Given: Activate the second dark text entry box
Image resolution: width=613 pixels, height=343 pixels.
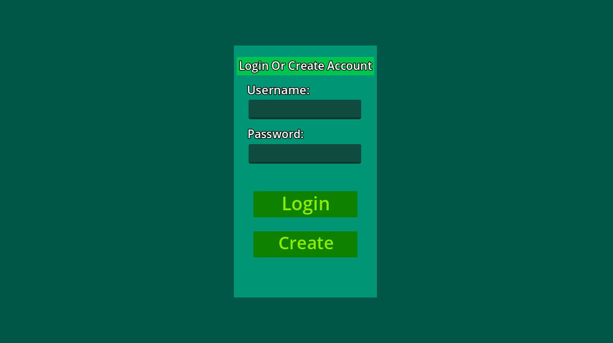Looking at the screenshot, I should point(304,154).
